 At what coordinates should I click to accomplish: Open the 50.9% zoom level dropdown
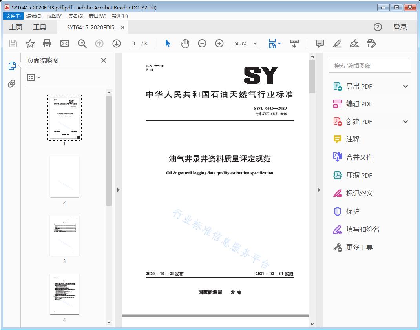click(x=255, y=44)
